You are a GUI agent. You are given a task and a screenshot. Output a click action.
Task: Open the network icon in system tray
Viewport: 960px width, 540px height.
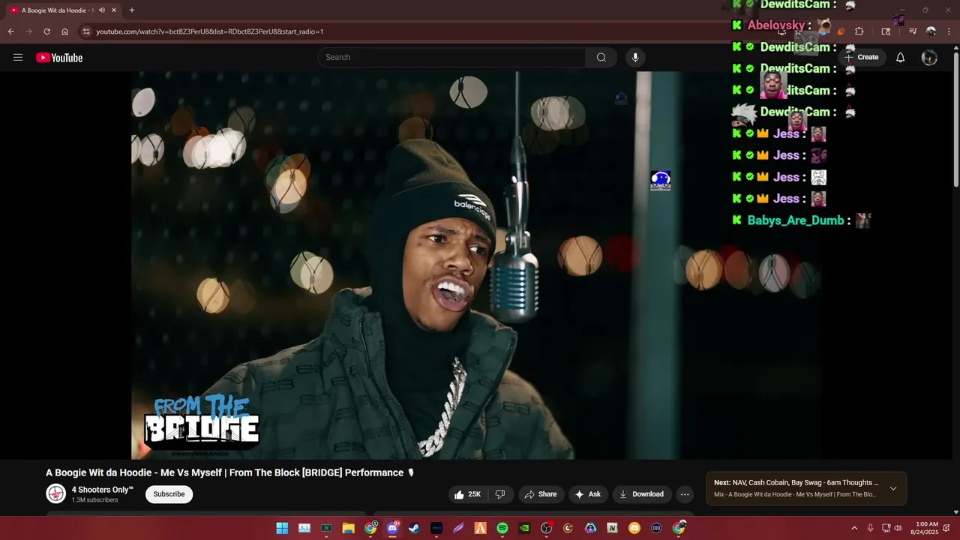click(x=886, y=528)
